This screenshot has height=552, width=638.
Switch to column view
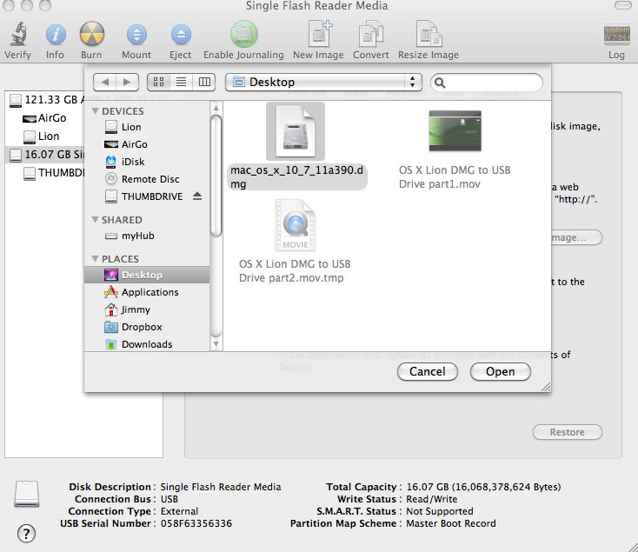[x=204, y=83]
